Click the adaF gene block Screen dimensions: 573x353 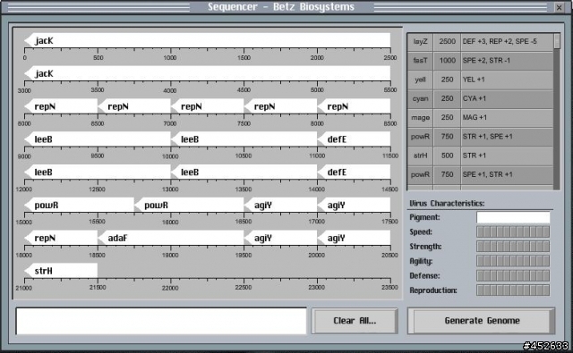171,238
